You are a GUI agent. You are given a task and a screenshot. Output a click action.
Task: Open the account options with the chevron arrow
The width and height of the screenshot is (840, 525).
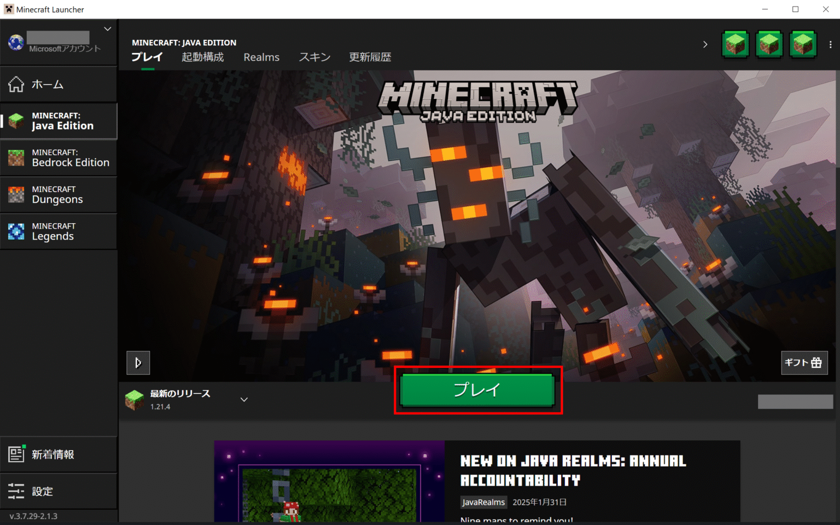click(x=107, y=29)
